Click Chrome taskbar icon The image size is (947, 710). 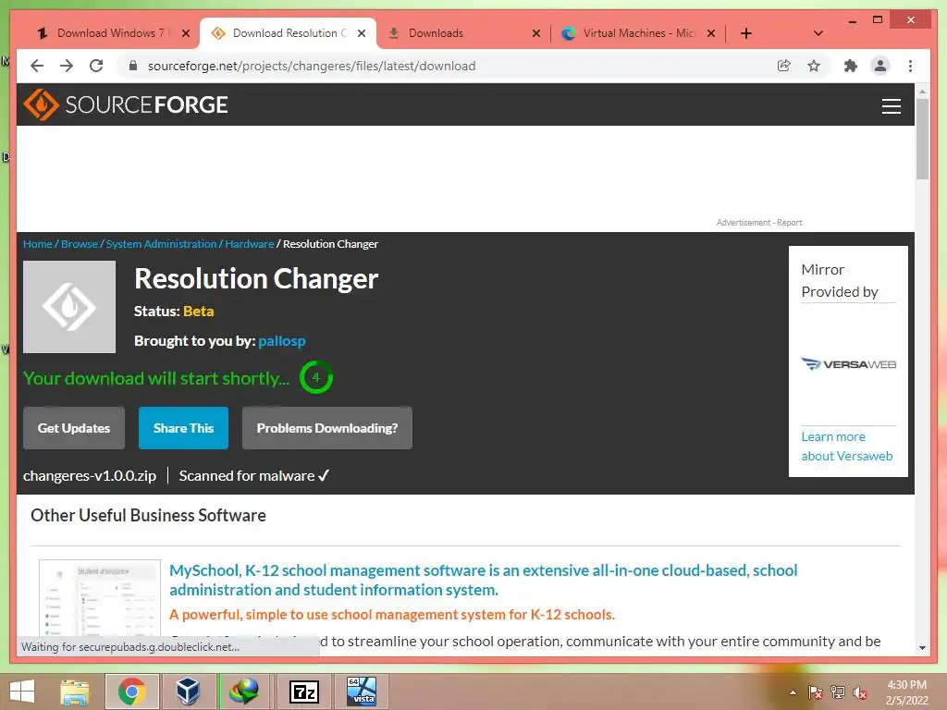point(131,692)
